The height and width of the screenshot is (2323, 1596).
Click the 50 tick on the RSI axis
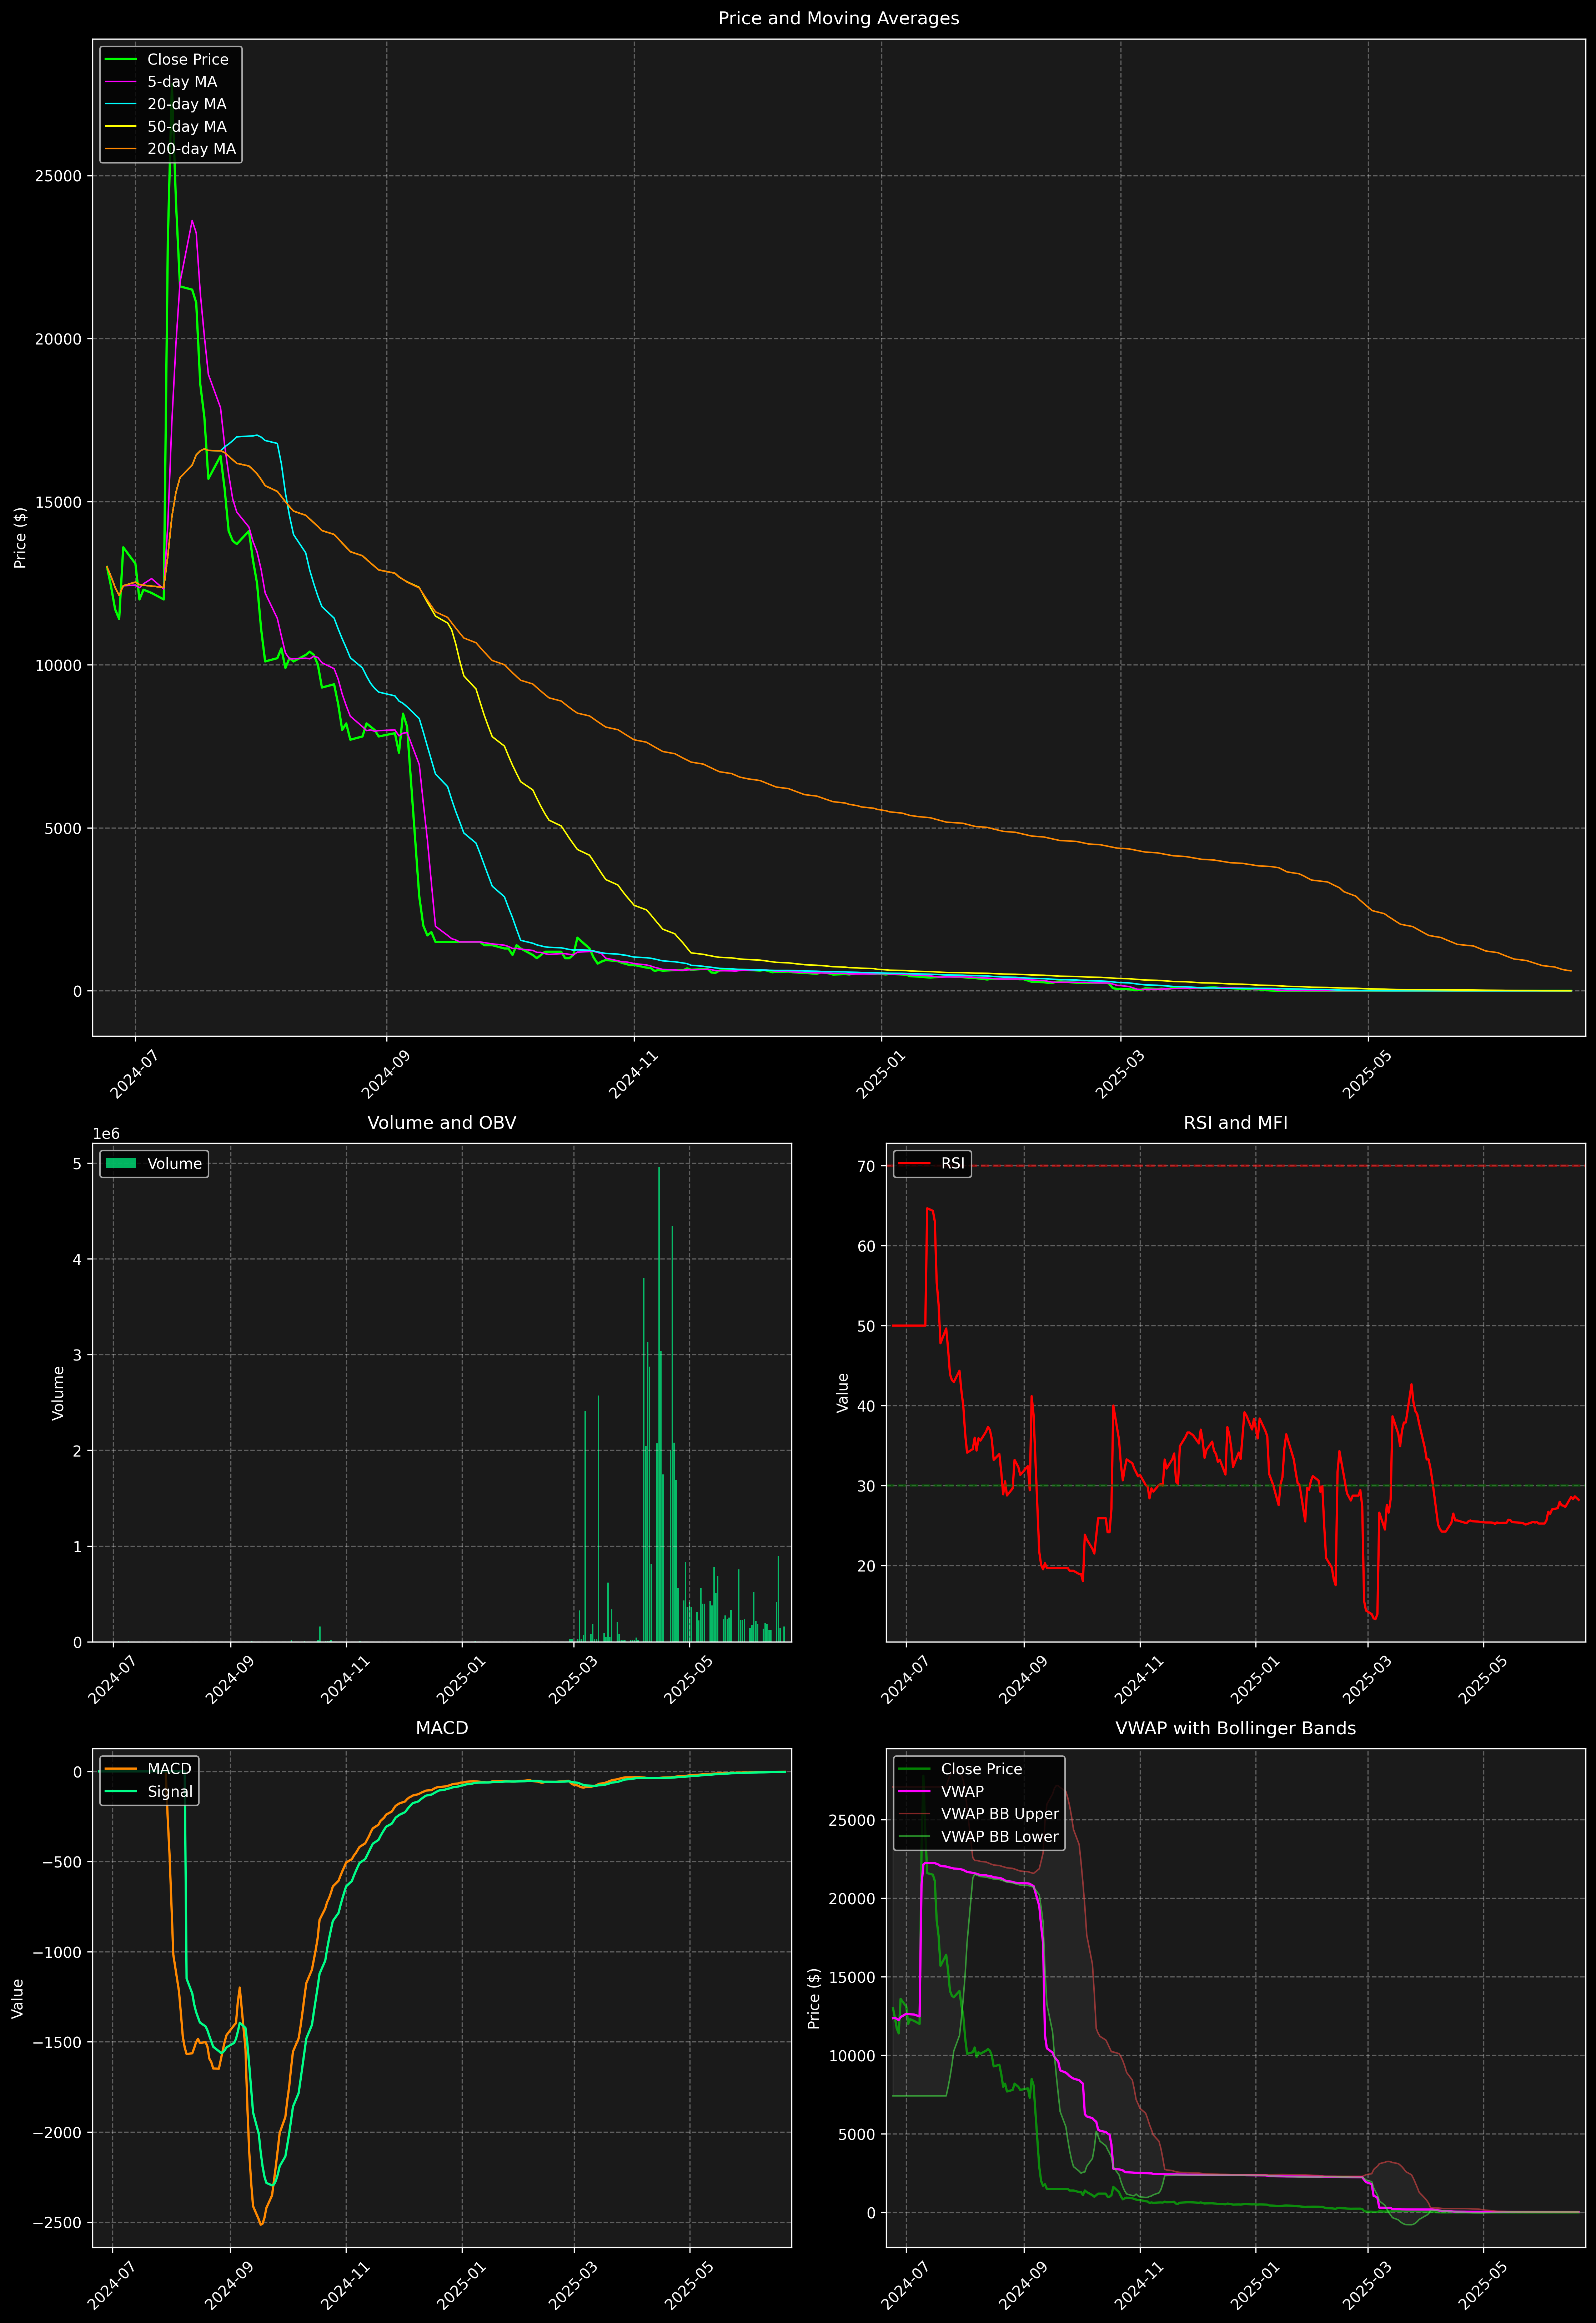tap(865, 1326)
